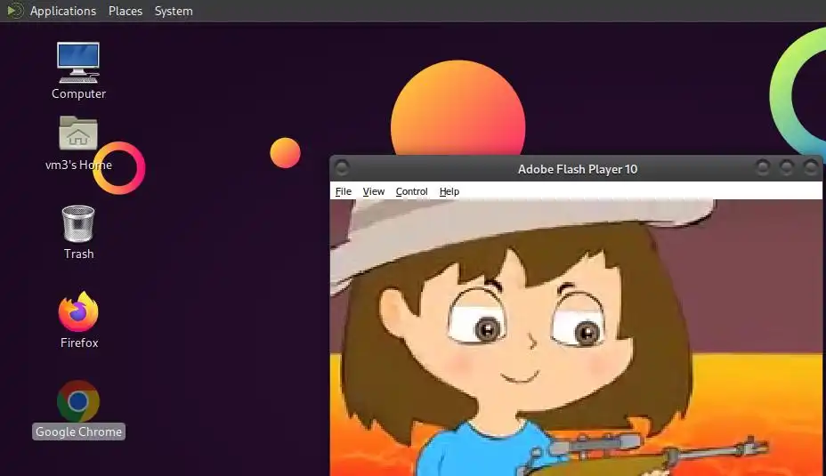Launch Firefox from the desktop
This screenshot has width=826, height=476.
pyautogui.click(x=78, y=311)
